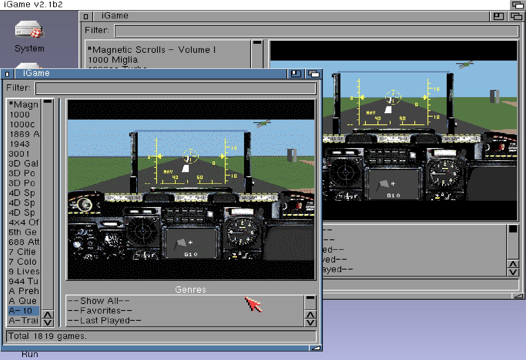Click the game list scrollbar knob in back window

pyautogui.click(x=257, y=42)
